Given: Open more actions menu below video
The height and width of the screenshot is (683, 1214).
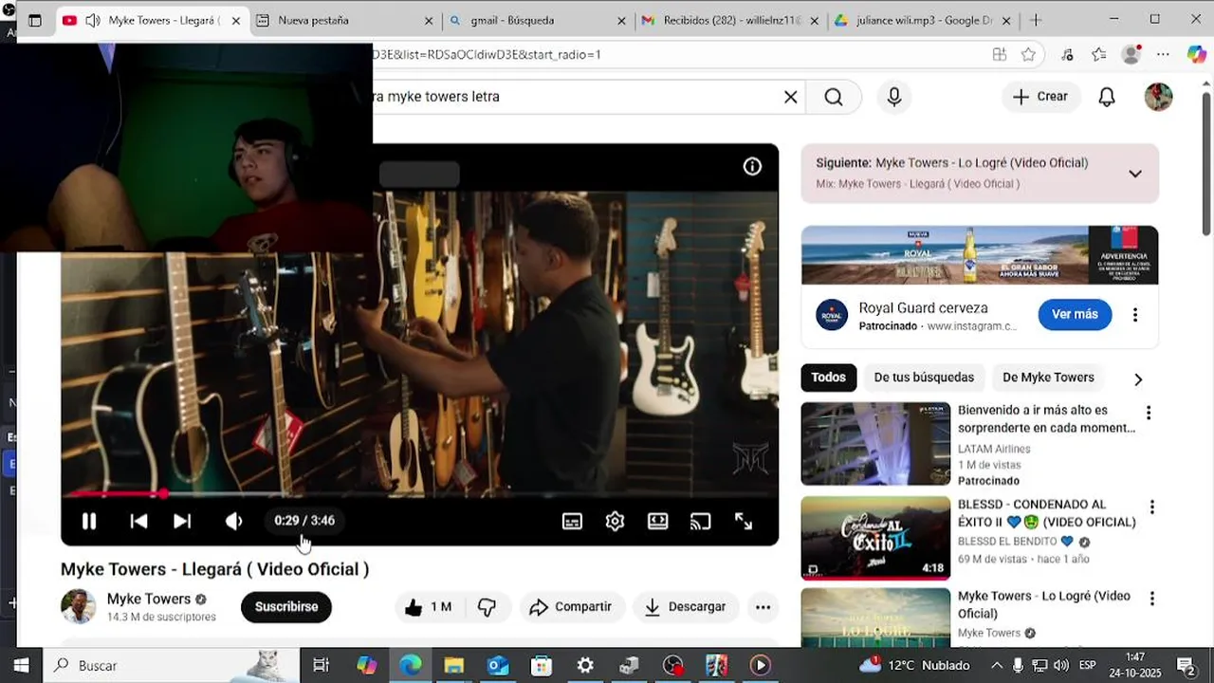Looking at the screenshot, I should (x=763, y=607).
